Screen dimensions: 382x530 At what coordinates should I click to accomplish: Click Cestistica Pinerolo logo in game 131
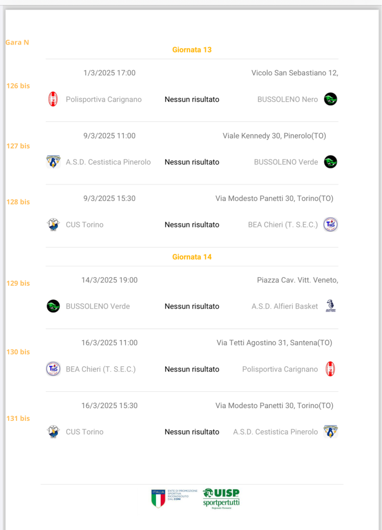click(x=330, y=431)
